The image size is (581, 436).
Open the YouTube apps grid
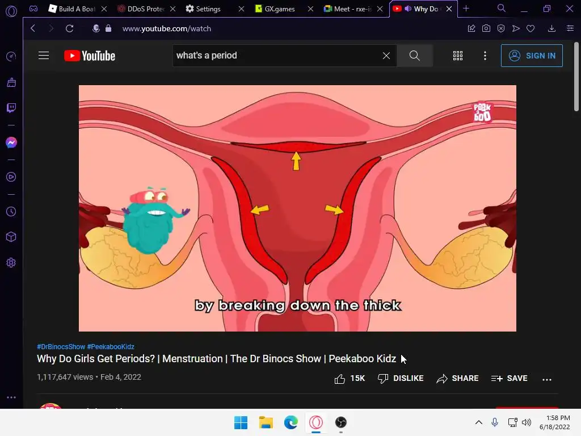(458, 56)
